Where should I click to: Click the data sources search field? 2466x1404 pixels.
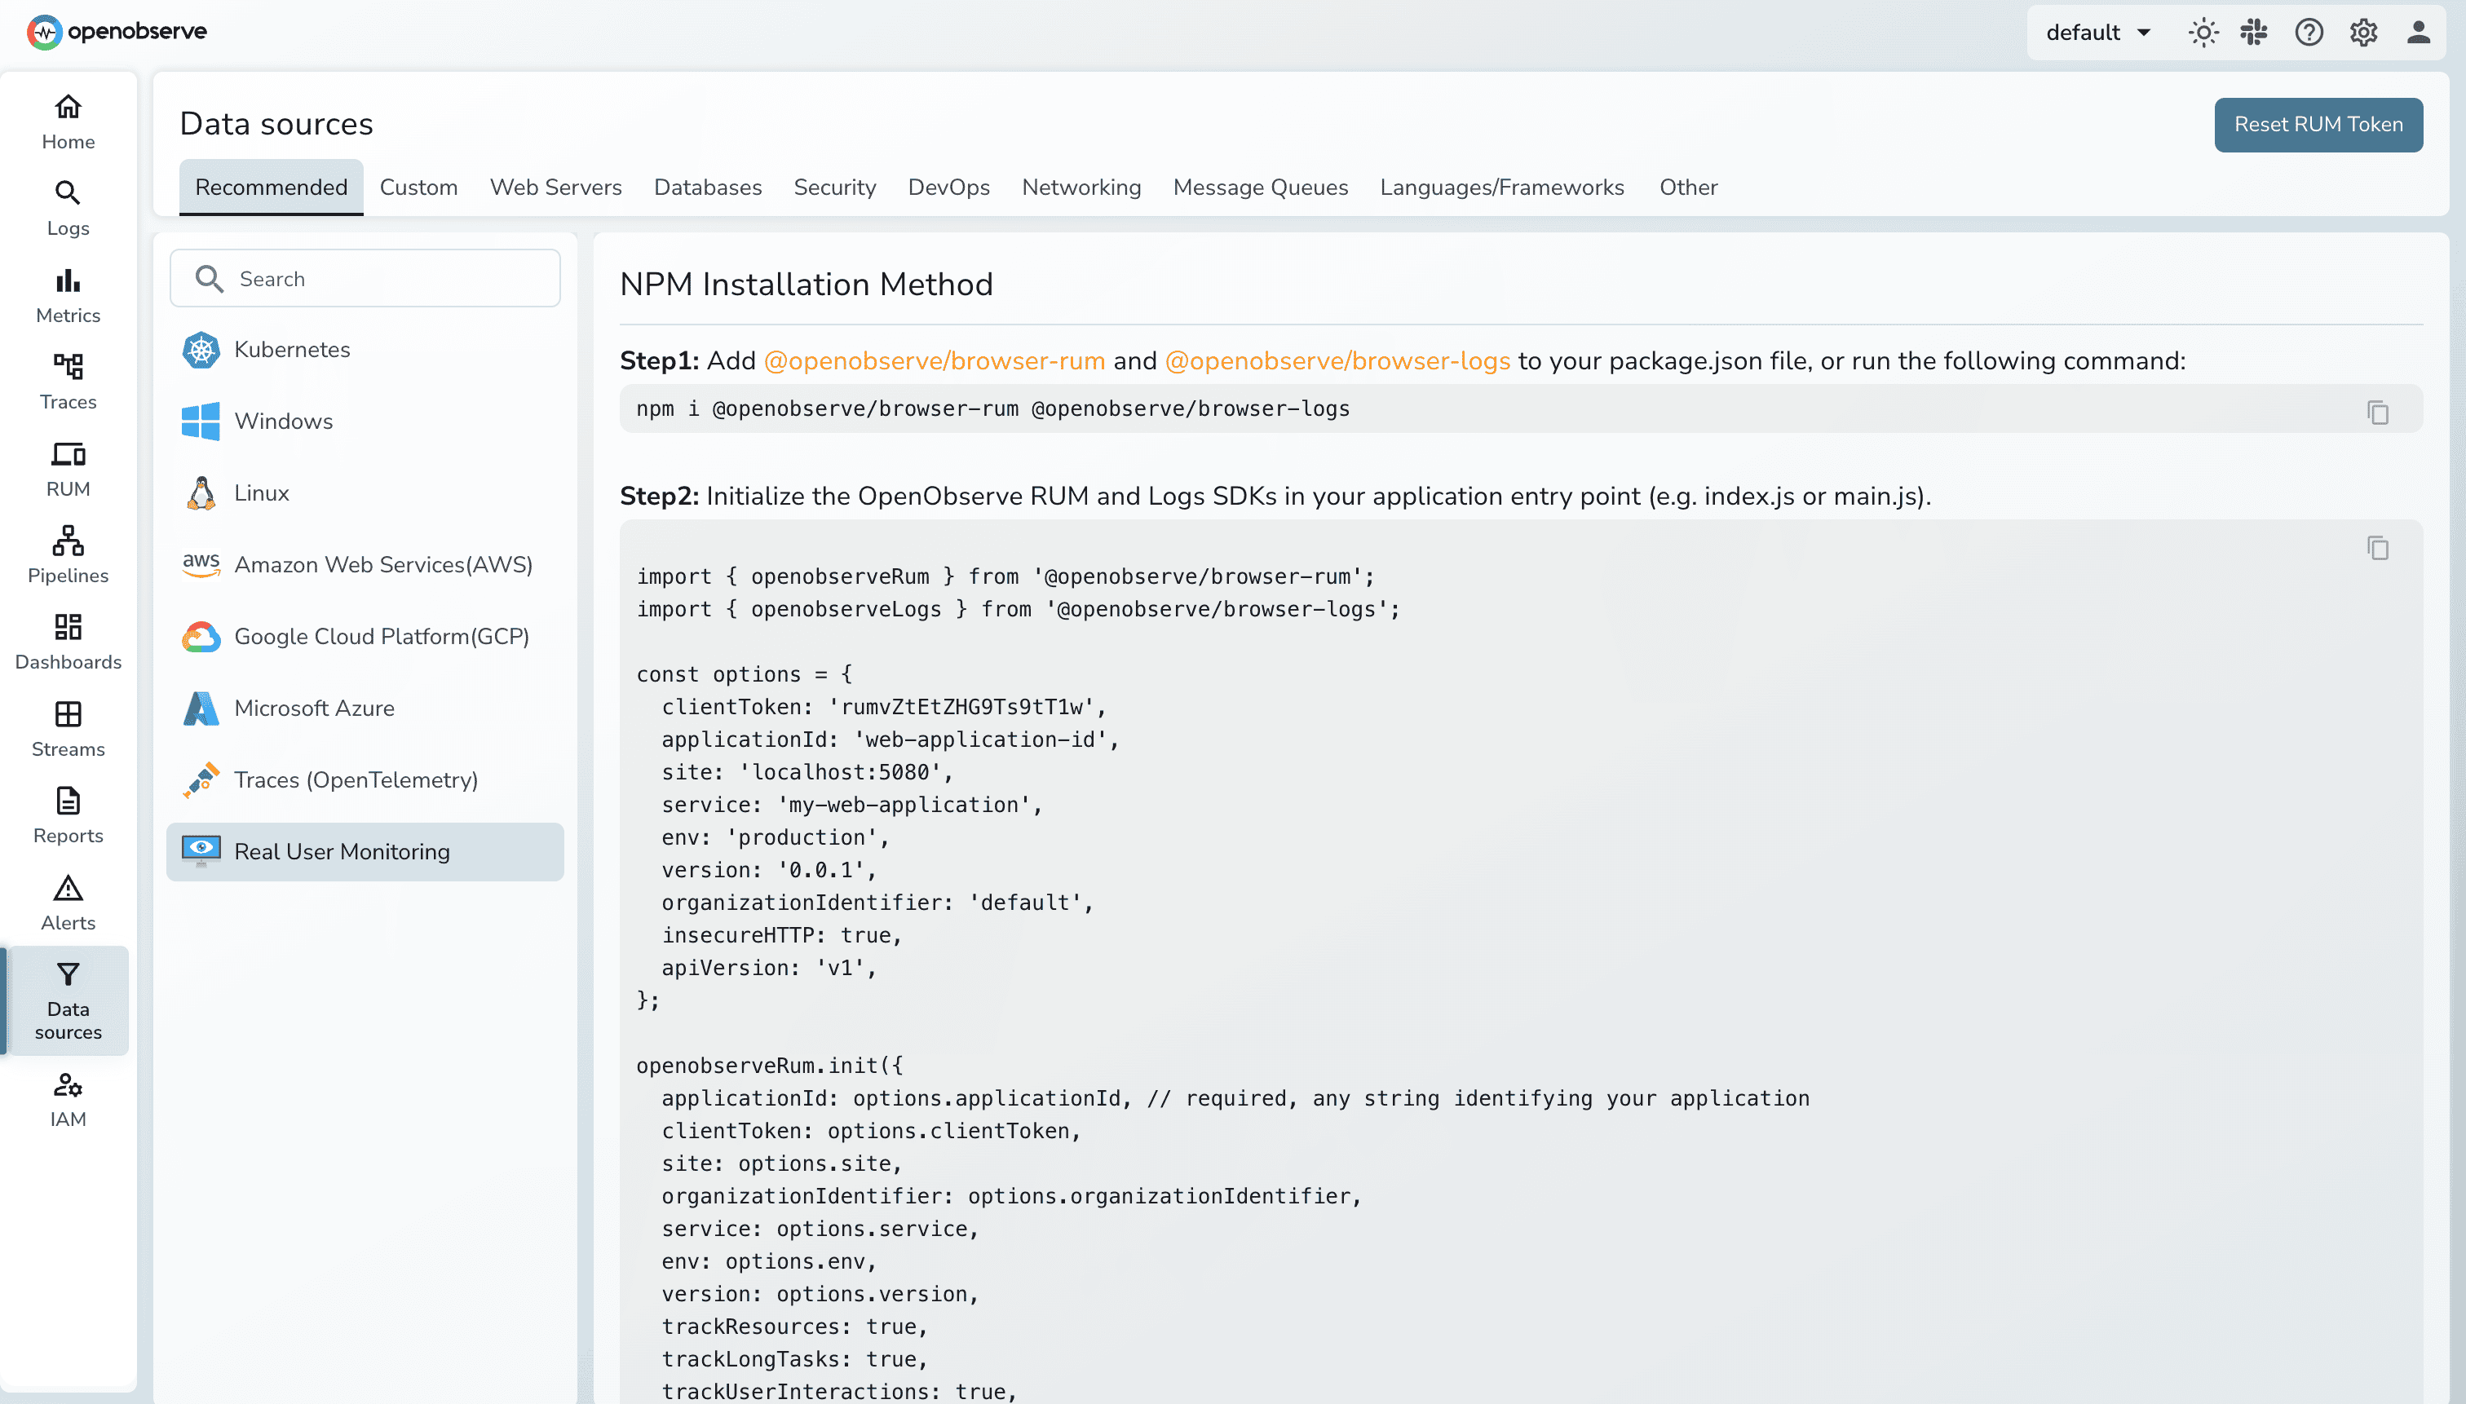coord(365,279)
